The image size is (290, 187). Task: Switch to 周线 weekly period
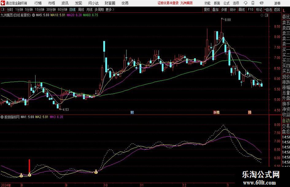point(81,10)
